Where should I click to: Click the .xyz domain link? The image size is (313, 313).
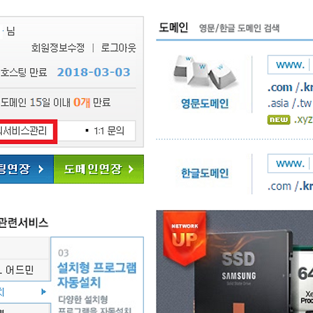303,120
